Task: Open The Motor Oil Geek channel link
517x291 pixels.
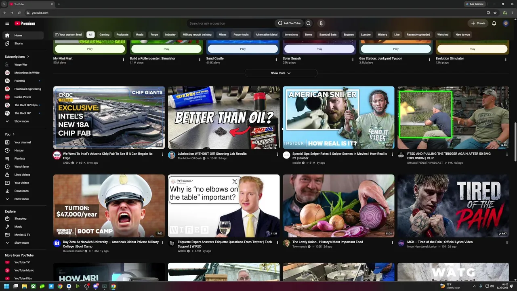Action: point(190,158)
